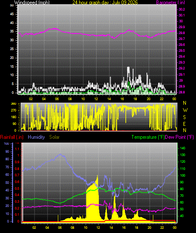Click the red '0.6' rainfall axis value
Screen dimensions: 196x233
click(x=17, y=182)
